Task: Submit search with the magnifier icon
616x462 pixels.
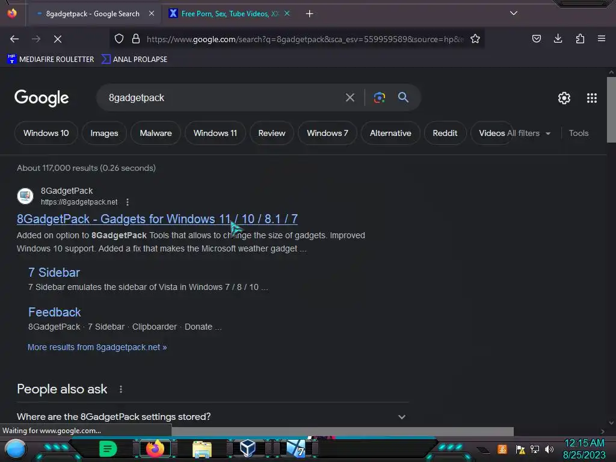Action: click(403, 97)
